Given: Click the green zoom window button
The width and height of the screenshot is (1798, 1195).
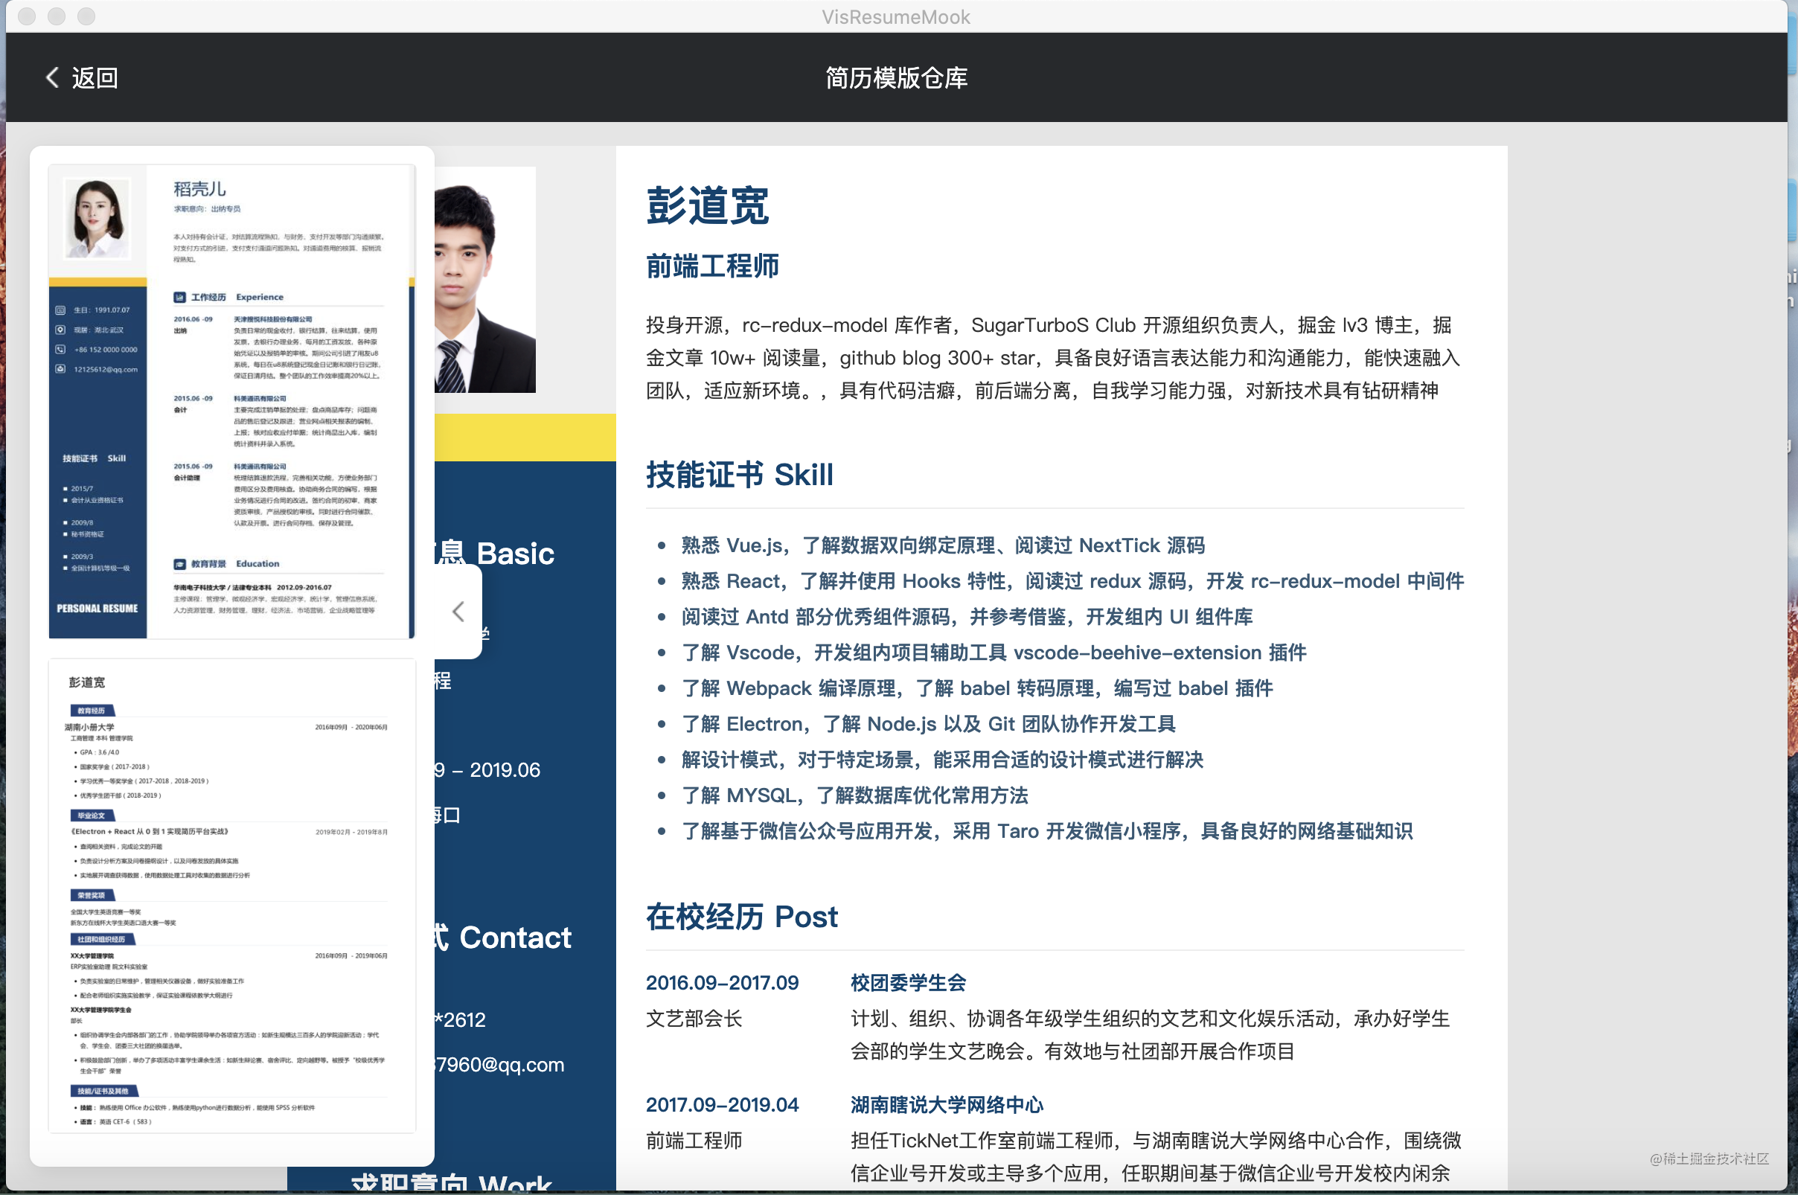Looking at the screenshot, I should pos(86,16).
